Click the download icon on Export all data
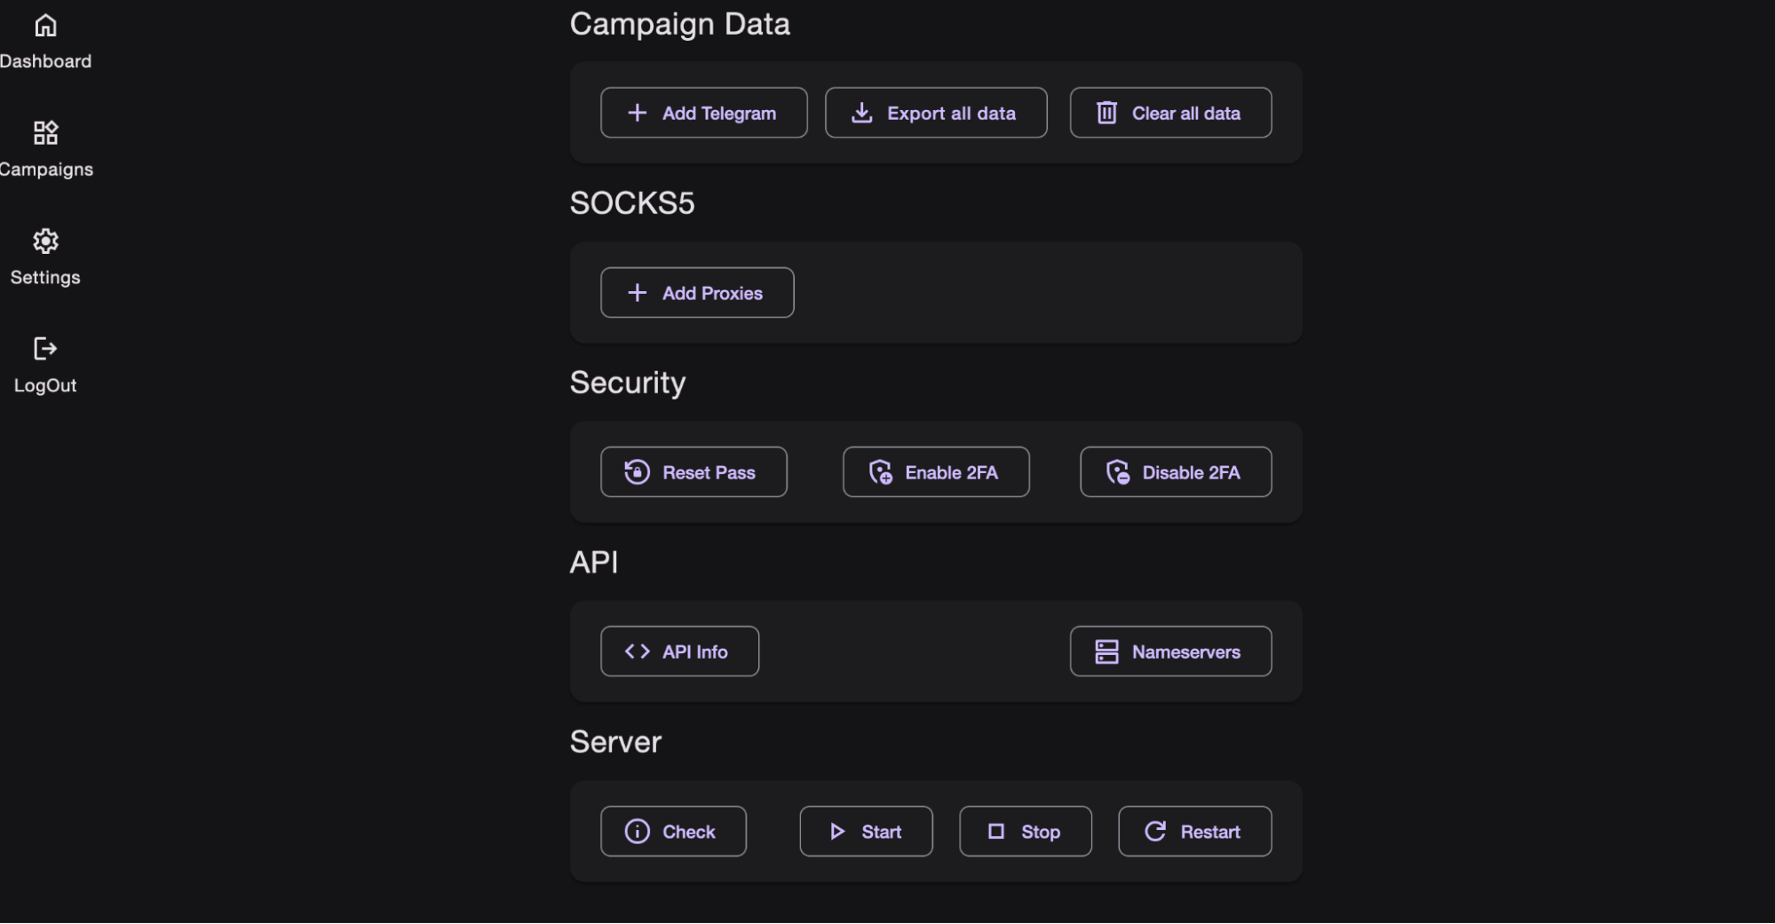1775x924 pixels. tap(861, 113)
